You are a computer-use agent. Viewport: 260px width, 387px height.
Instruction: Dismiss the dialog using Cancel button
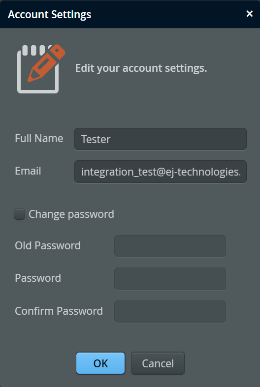[158, 363]
